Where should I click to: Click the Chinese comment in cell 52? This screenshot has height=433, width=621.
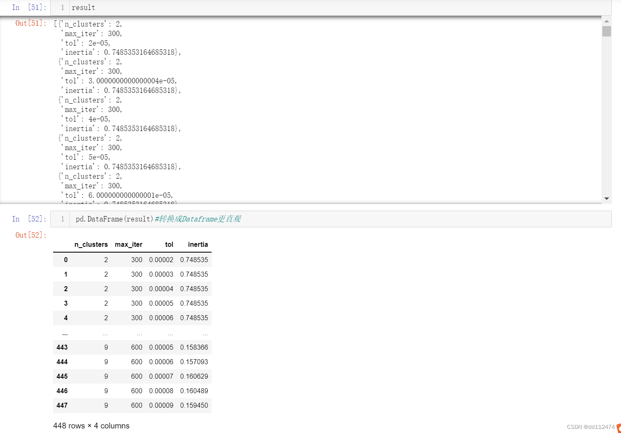pos(198,219)
